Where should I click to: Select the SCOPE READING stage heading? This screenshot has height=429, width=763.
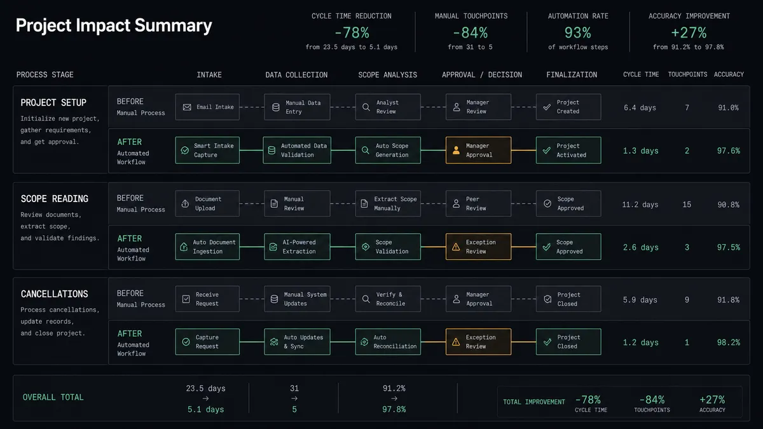pyautogui.click(x=54, y=199)
